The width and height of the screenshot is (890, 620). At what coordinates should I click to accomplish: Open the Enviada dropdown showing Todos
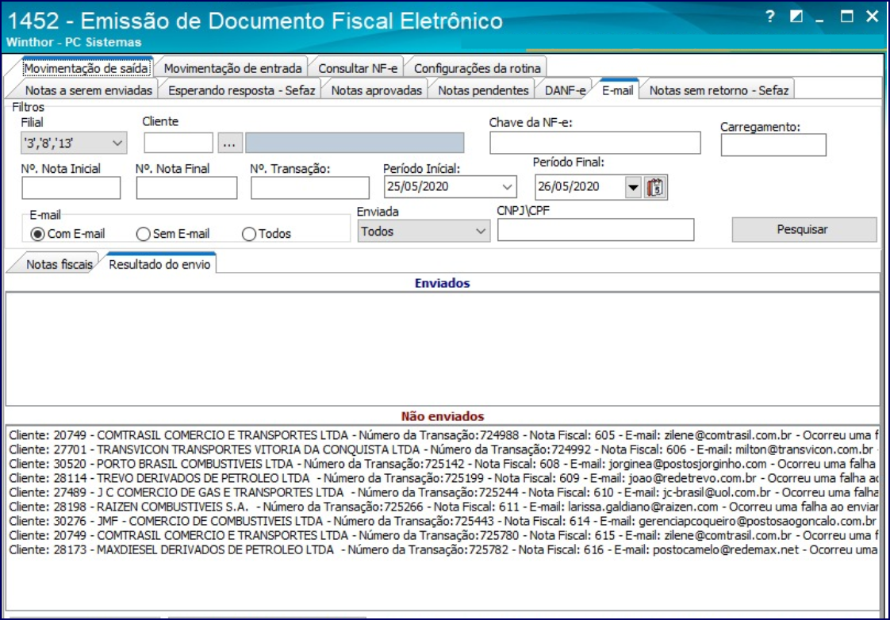[424, 232]
